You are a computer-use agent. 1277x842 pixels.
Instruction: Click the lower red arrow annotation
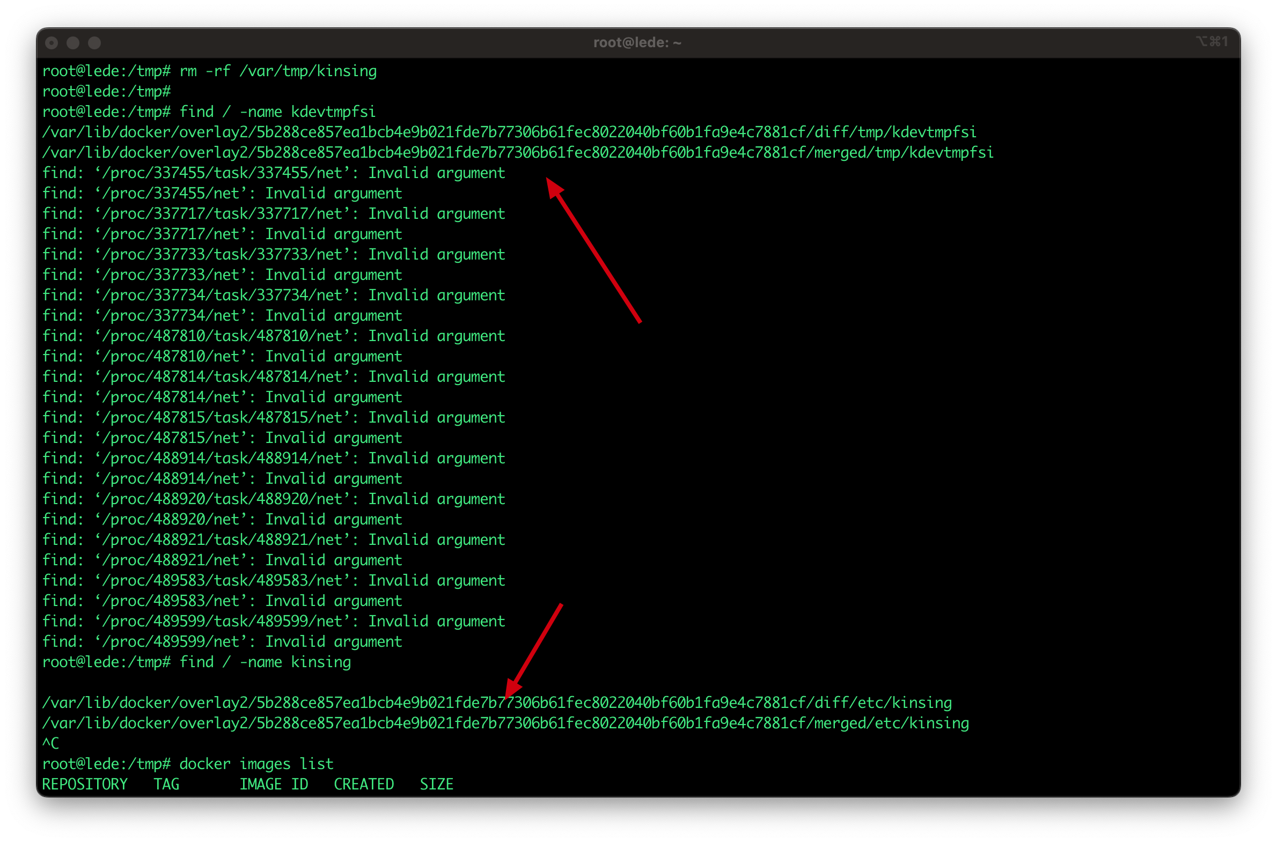[534, 651]
